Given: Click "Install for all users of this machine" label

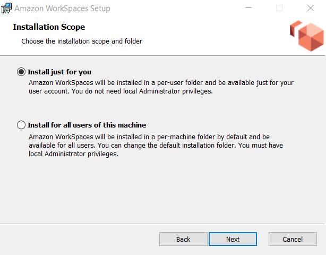Looking at the screenshot, I should pos(87,125).
